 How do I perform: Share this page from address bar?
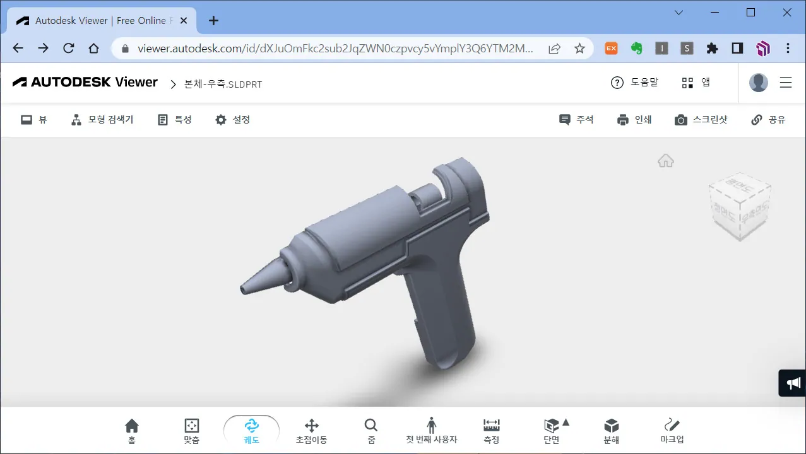coord(555,48)
